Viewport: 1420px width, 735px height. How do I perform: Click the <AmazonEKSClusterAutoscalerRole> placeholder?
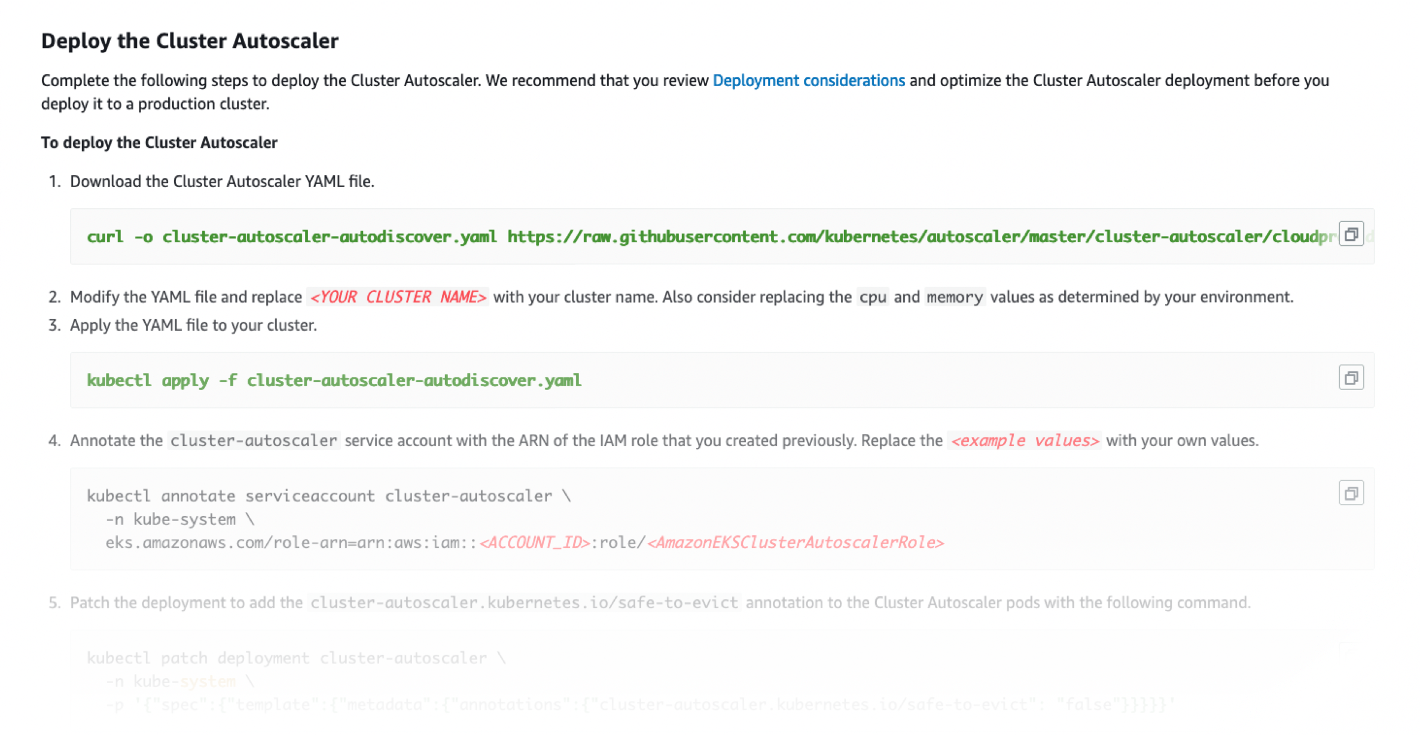coord(795,542)
